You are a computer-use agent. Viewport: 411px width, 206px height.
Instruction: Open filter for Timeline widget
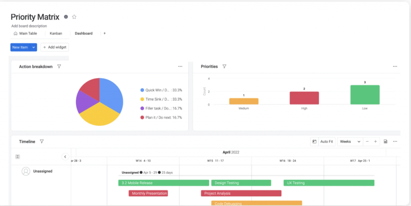(x=42, y=141)
